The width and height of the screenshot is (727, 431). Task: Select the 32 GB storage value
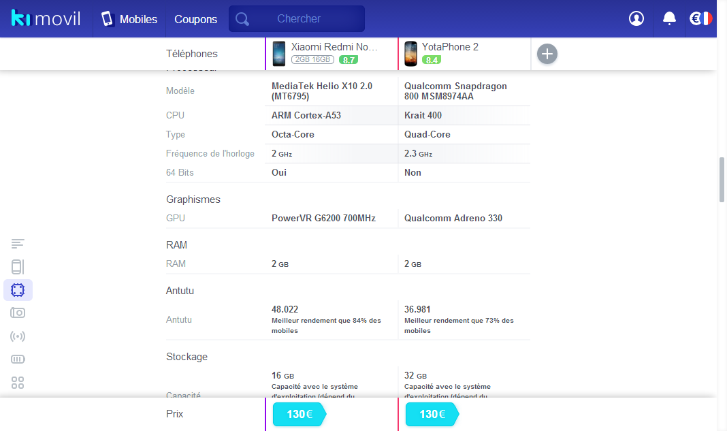pos(415,375)
